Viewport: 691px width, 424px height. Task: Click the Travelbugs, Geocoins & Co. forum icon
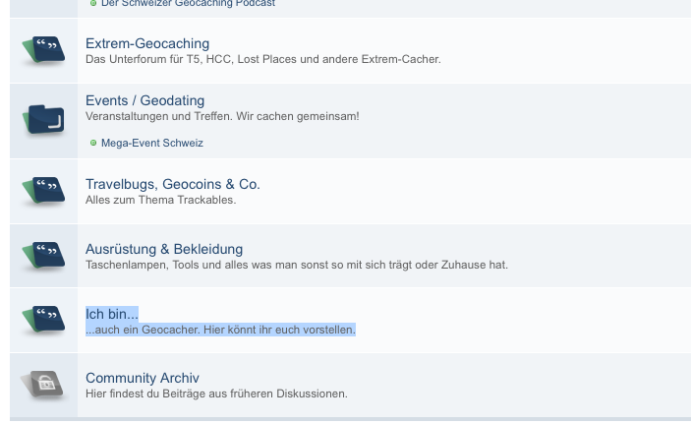(43, 191)
